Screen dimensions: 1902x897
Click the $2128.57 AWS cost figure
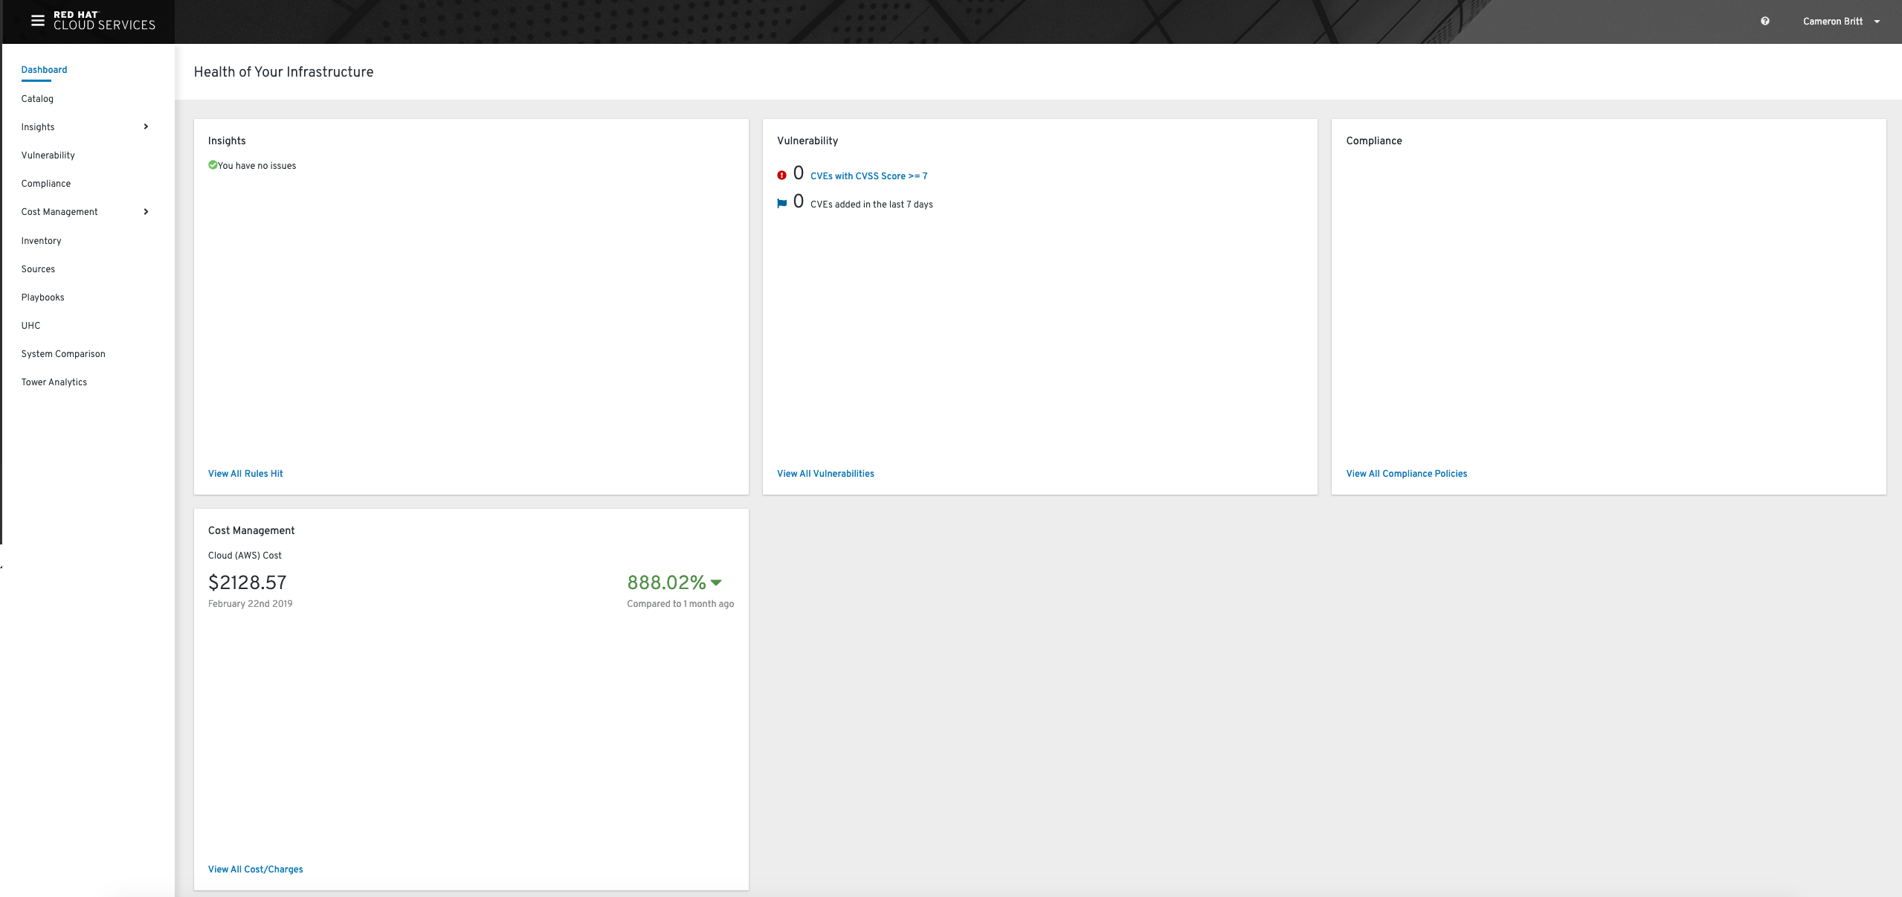click(x=248, y=583)
